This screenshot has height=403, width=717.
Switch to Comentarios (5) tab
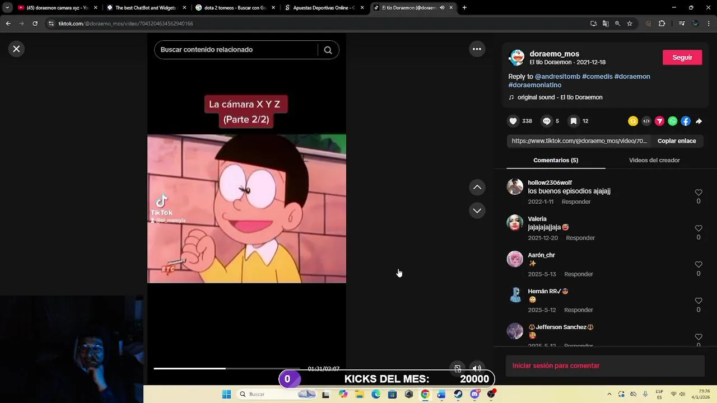click(556, 160)
